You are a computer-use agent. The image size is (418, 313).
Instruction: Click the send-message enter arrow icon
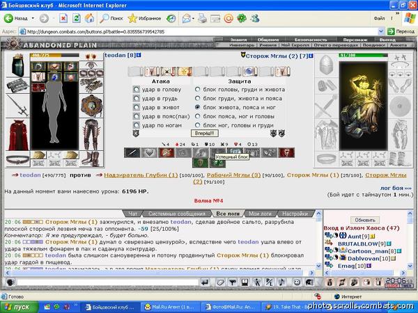205,282
